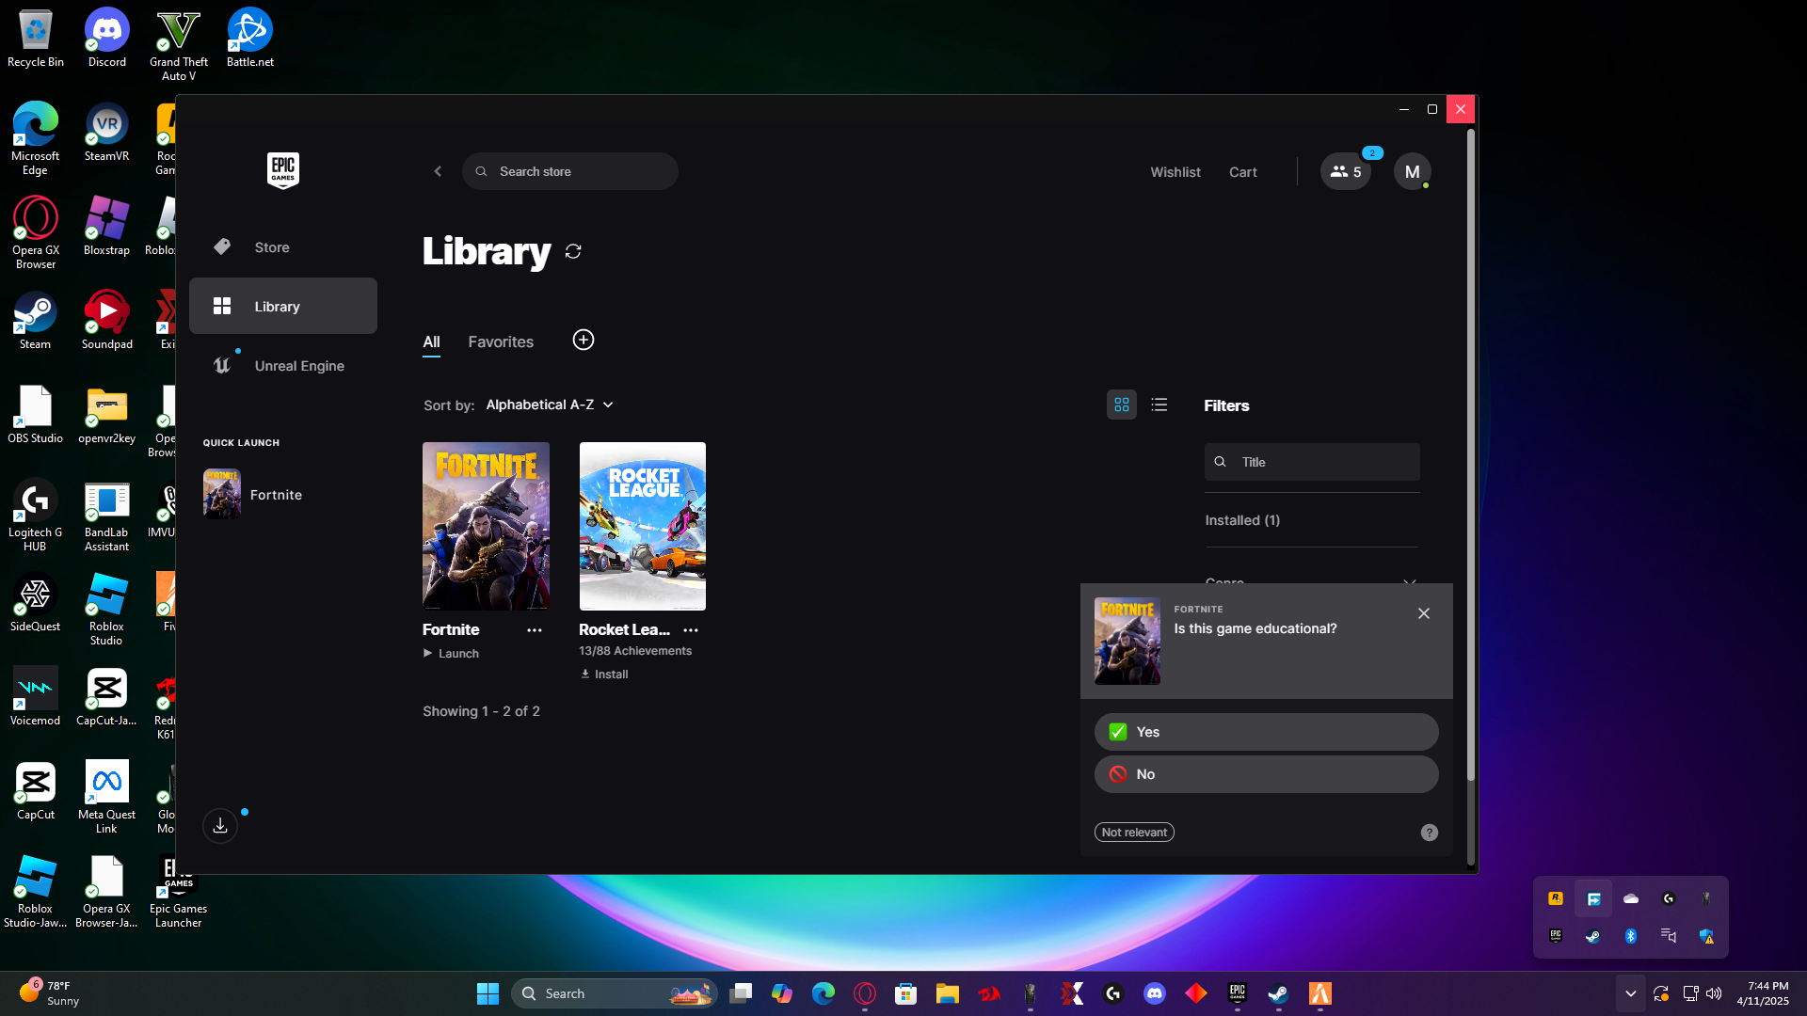Expand the Genre filter chevron

coord(1410,583)
